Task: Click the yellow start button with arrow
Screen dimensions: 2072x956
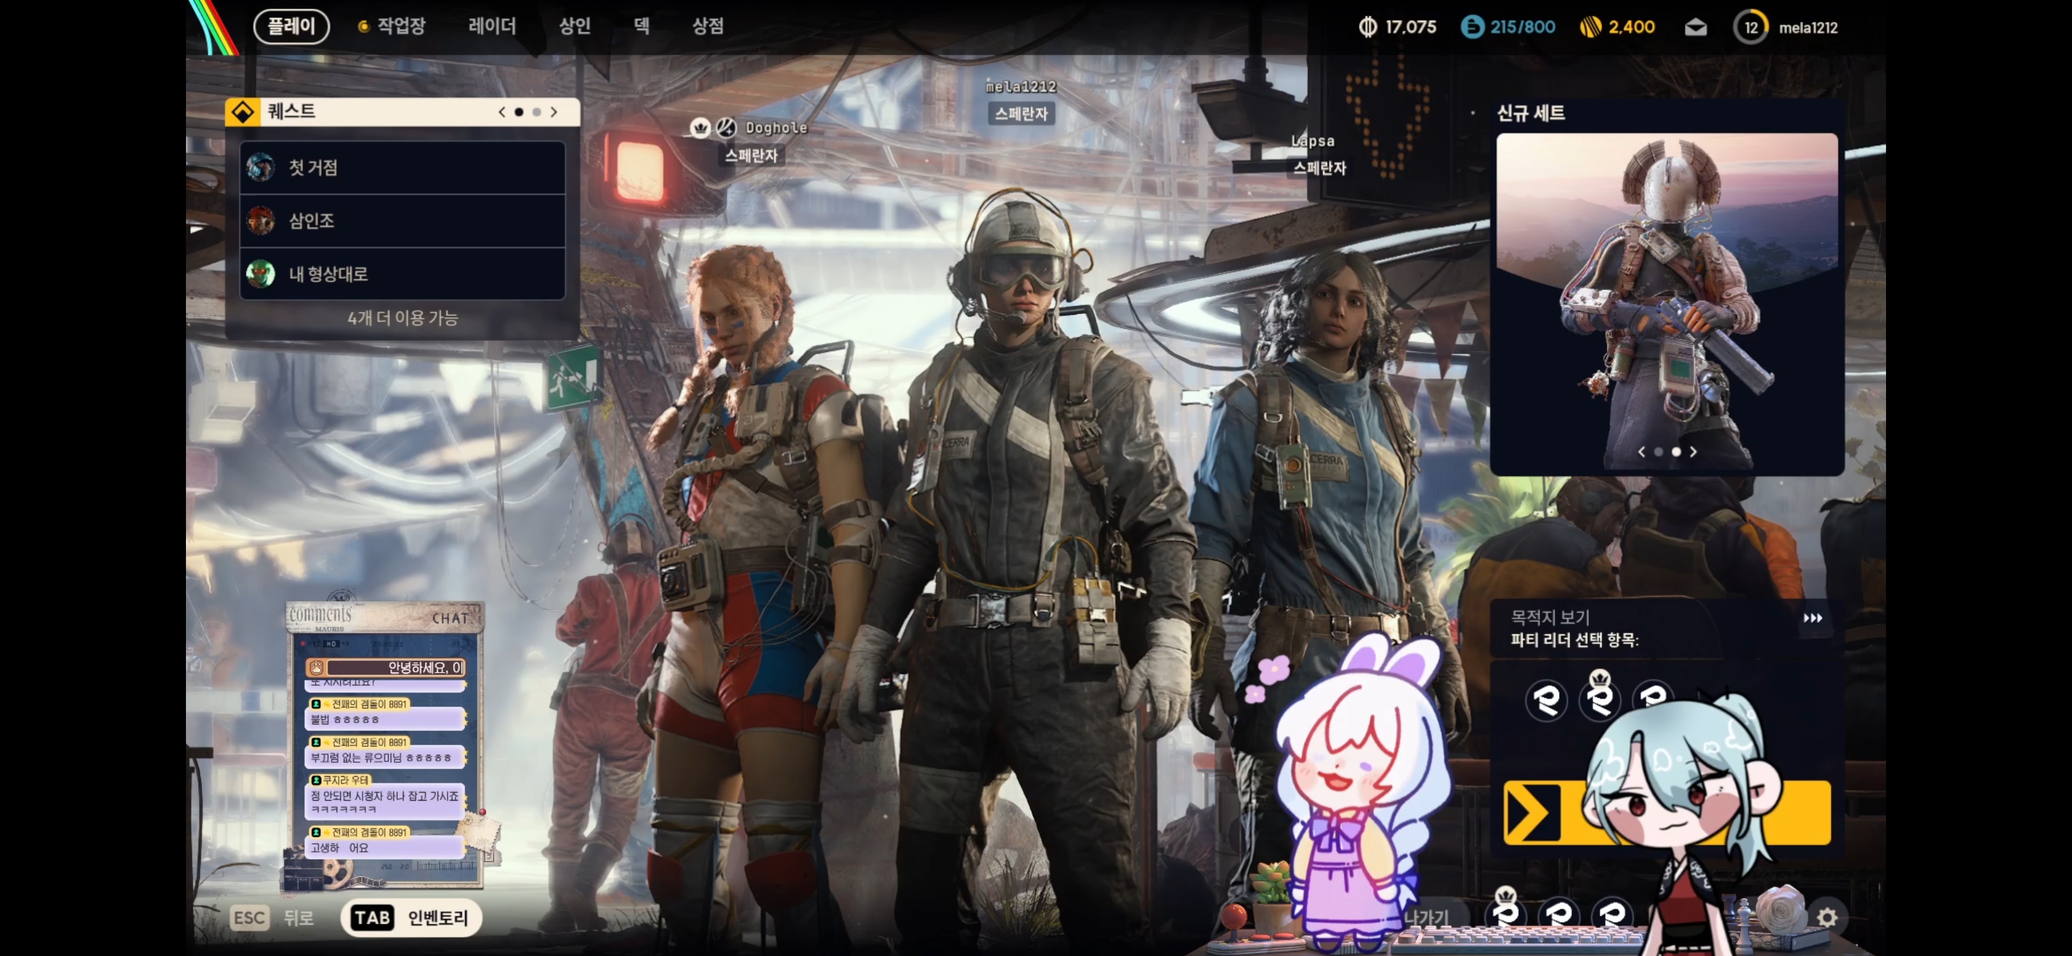Action: 1667,812
